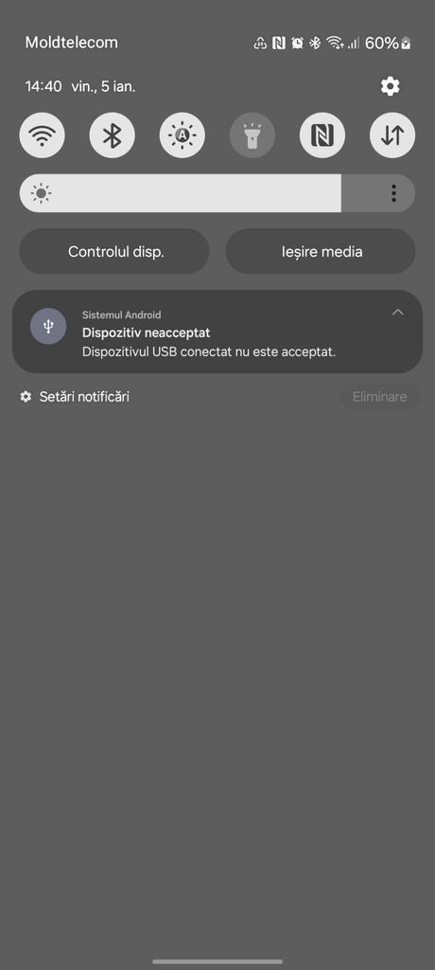Image resolution: width=435 pixels, height=970 pixels.
Task: Toggle the NFC quick tile
Action: [322, 135]
